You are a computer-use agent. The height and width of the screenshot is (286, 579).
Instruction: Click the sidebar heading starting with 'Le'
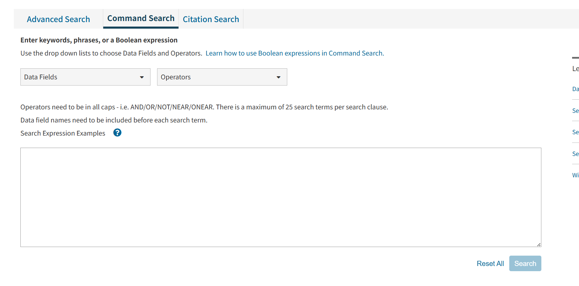575,68
